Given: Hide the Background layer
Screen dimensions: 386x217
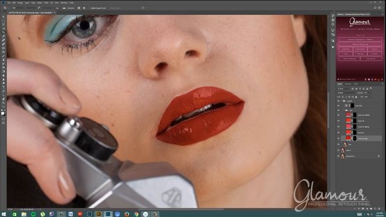Looking at the screenshot, I should click(x=338, y=156).
